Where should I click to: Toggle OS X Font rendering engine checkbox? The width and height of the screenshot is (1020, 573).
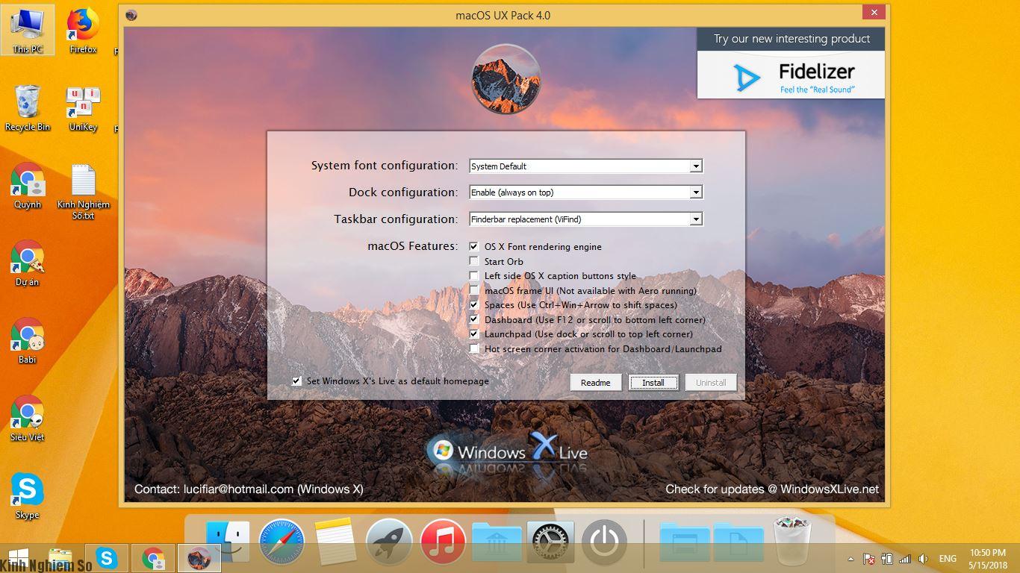pos(474,246)
